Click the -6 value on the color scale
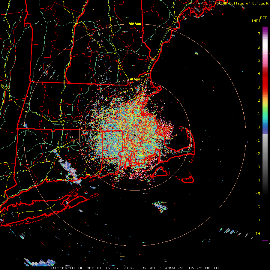This screenshot has height=270, width=270. pyautogui.click(x=258, y=207)
